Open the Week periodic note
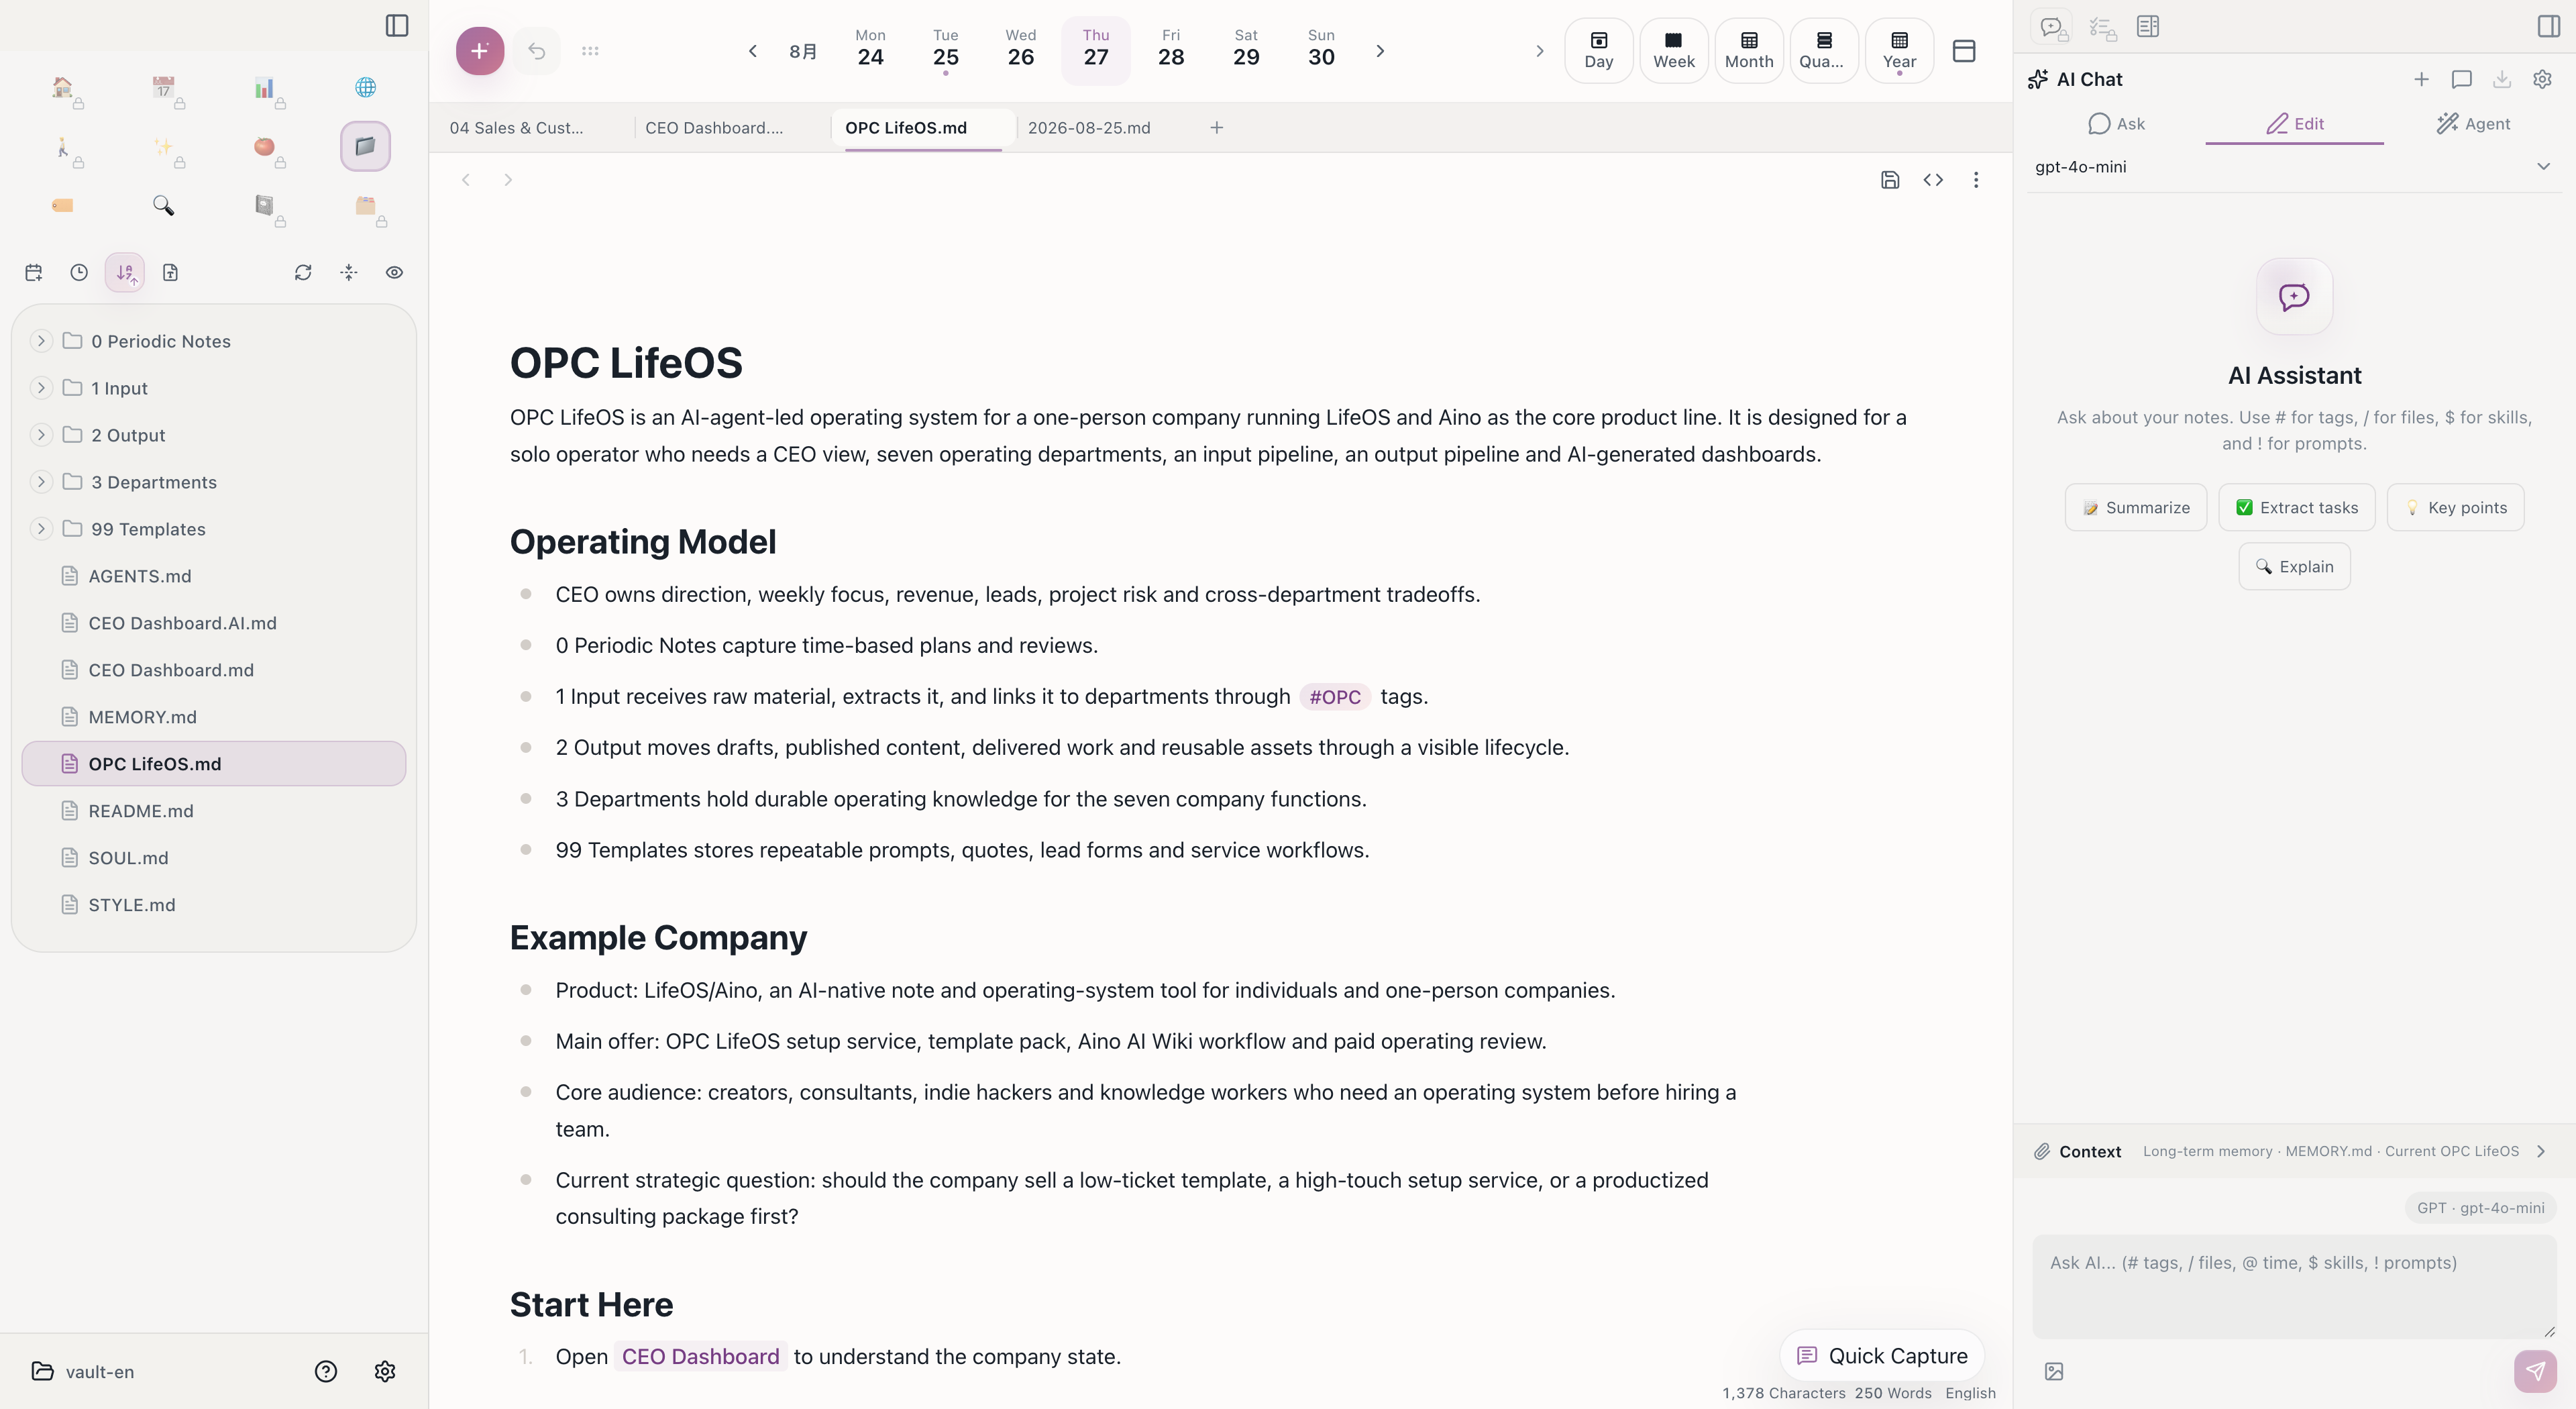Screen dimensions: 2576x1409 click(1674, 50)
